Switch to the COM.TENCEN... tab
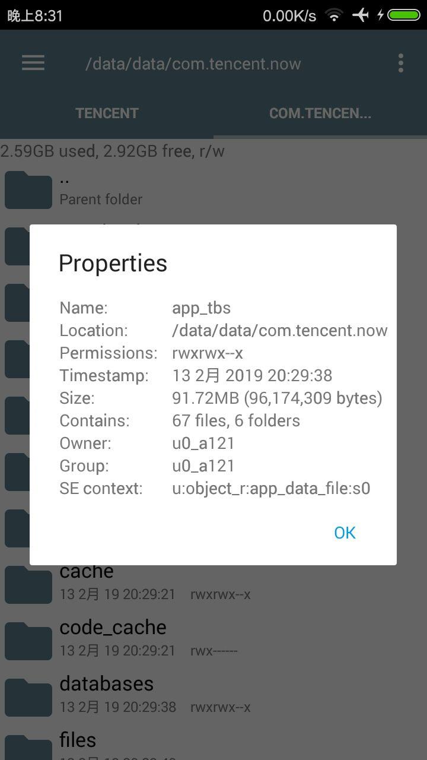427x760 pixels. pyautogui.click(x=320, y=113)
